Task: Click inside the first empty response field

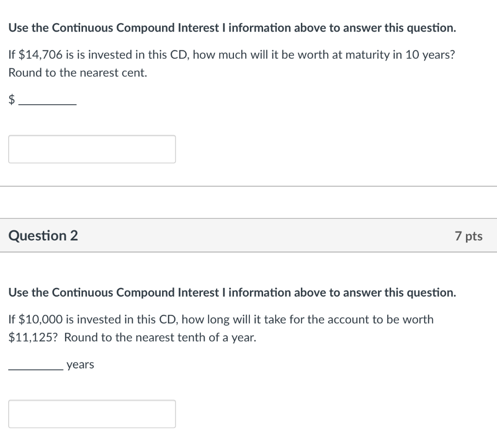Action: pyautogui.click(x=92, y=149)
